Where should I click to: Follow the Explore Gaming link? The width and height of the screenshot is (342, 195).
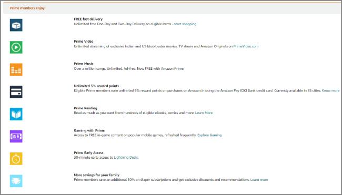pos(209,135)
